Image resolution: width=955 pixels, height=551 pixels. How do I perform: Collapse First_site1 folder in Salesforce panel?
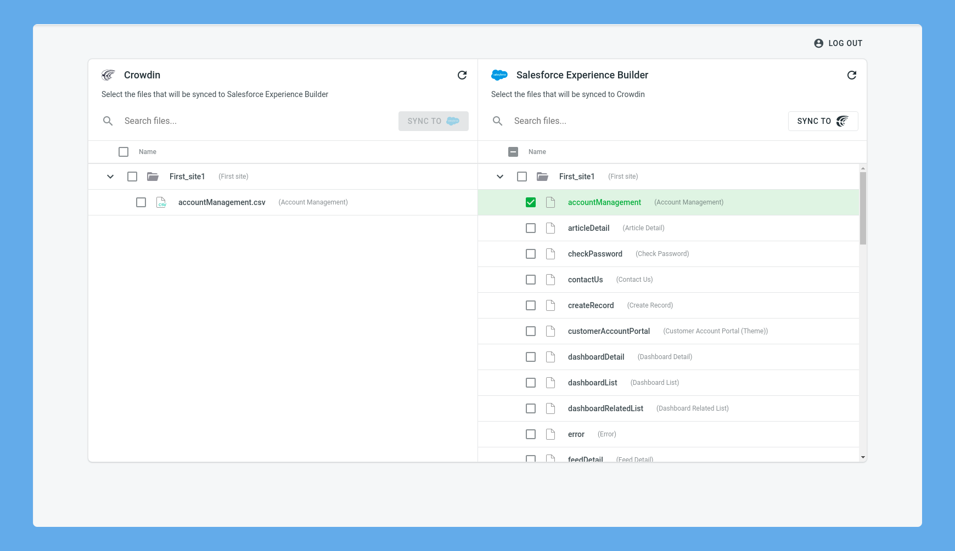(500, 177)
